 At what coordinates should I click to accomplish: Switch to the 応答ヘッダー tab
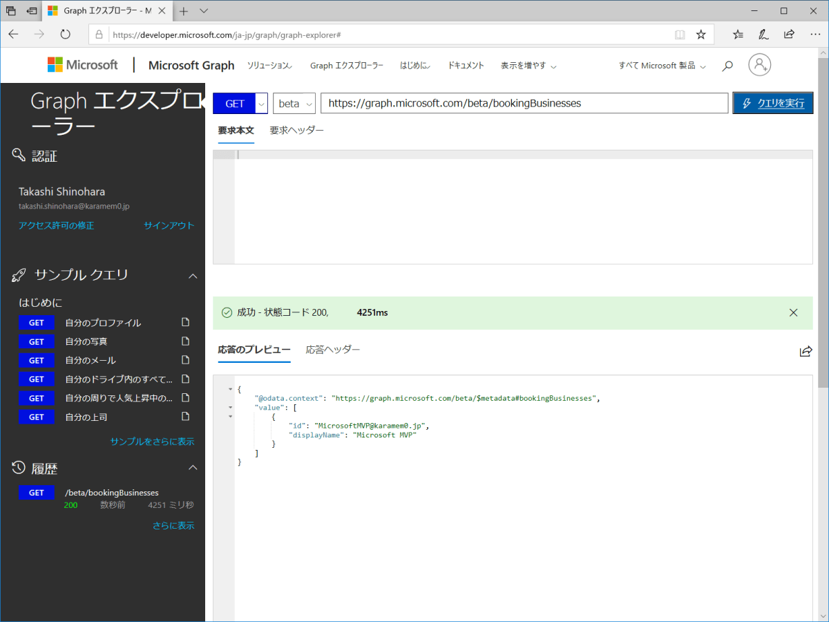click(x=333, y=350)
